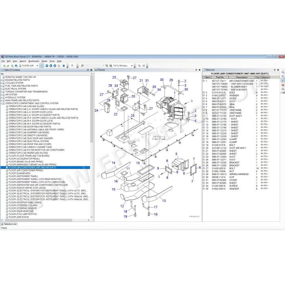
Task: Select FLOOR (AIR CONDITIONER PIPING) tree entry
Action: 26,170
